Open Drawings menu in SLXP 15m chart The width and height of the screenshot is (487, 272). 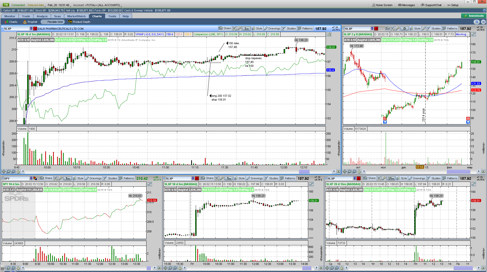(417, 178)
